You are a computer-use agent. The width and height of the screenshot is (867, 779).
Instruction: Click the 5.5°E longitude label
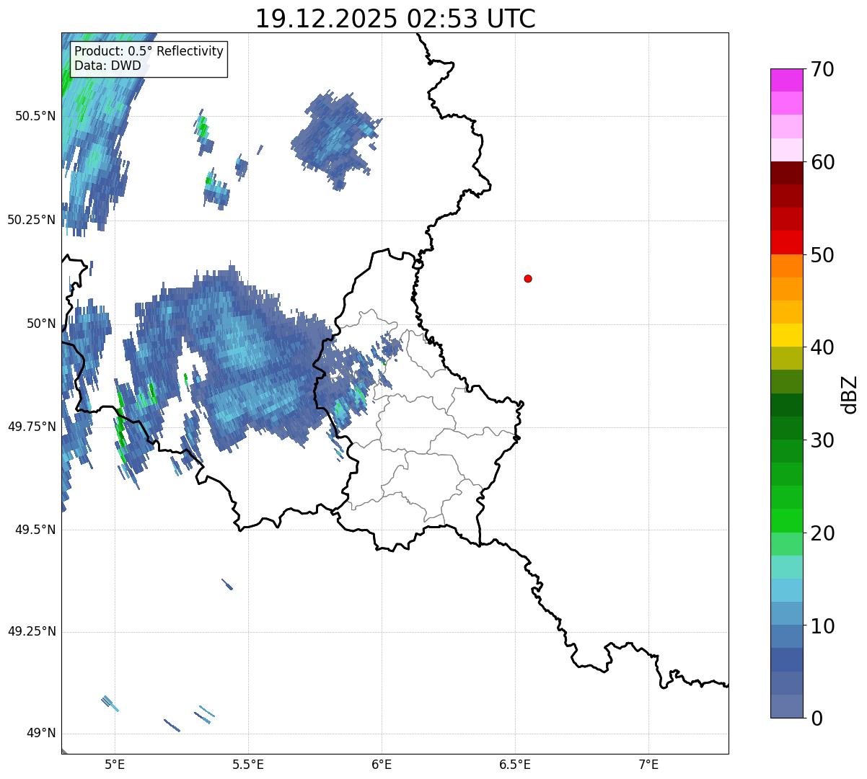click(x=248, y=764)
